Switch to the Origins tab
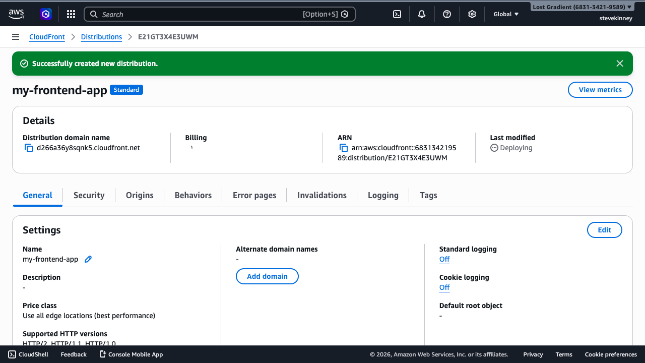The image size is (645, 363). [x=140, y=195]
